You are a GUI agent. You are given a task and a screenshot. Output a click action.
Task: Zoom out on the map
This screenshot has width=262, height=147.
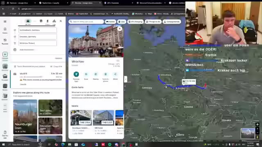[257, 133]
